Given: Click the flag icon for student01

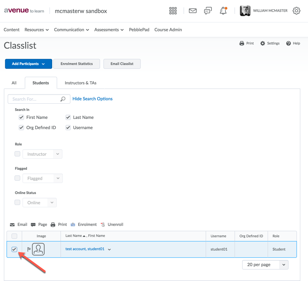Looking at the screenshot, I should [x=29, y=249].
